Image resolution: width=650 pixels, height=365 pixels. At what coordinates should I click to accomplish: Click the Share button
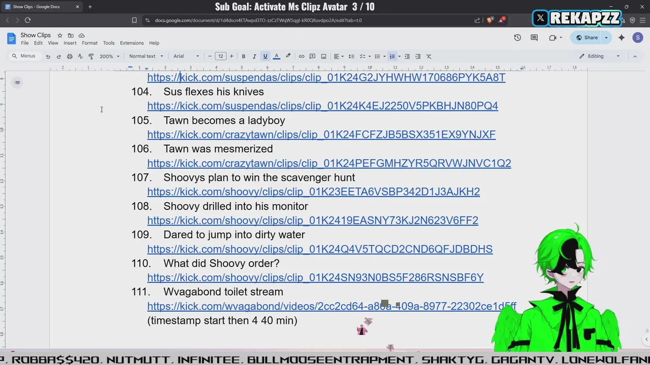click(x=587, y=38)
